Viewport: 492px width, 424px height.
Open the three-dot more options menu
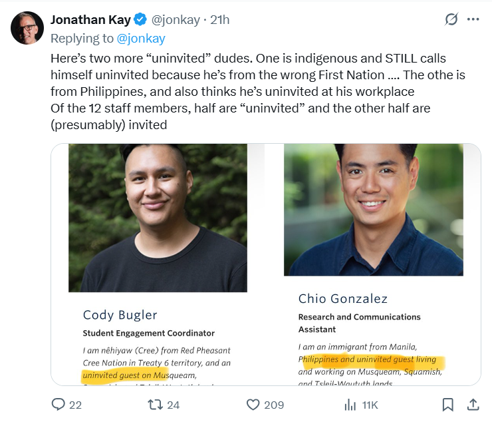473,19
